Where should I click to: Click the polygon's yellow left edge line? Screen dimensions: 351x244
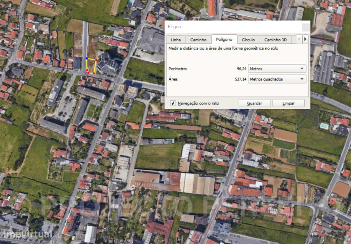click(87, 64)
